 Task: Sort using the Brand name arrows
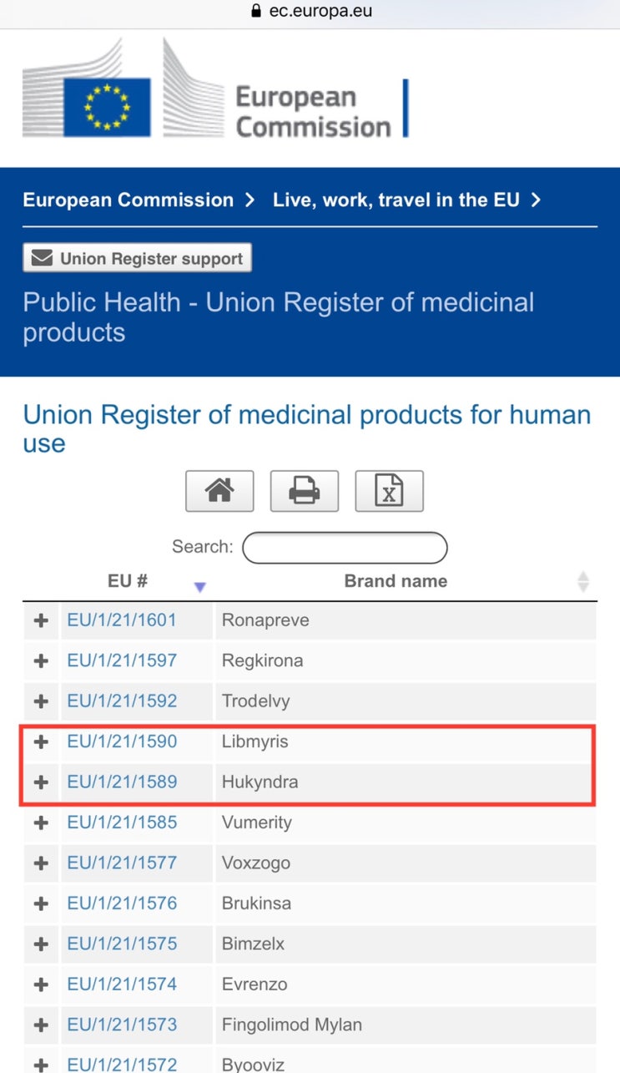point(583,582)
